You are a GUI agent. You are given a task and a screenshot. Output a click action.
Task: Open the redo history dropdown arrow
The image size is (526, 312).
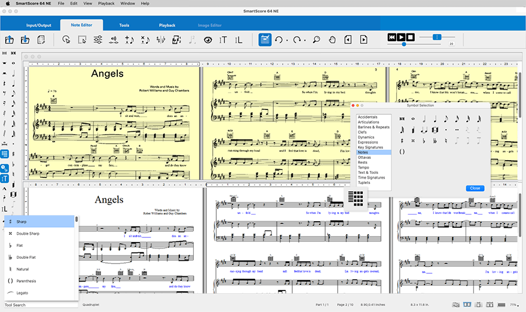(305, 41)
